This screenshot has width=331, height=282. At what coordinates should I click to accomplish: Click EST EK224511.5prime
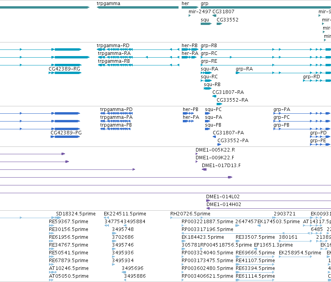tap(125, 214)
